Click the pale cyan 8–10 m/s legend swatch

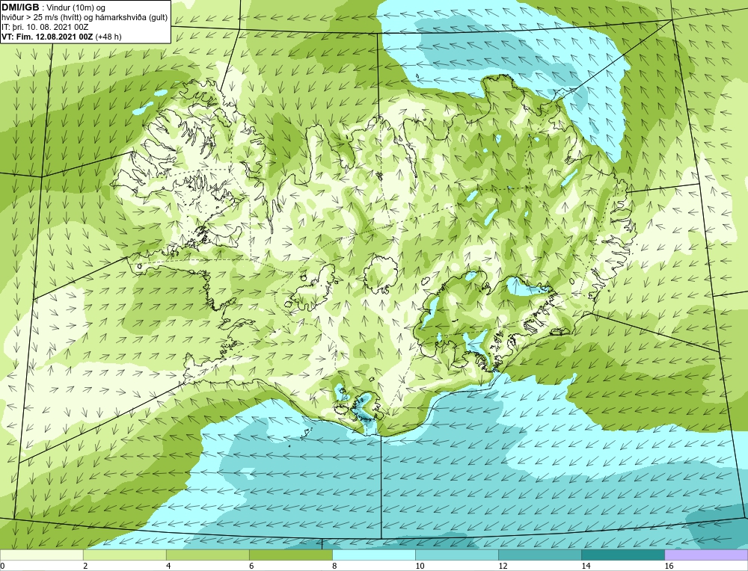tap(373, 555)
